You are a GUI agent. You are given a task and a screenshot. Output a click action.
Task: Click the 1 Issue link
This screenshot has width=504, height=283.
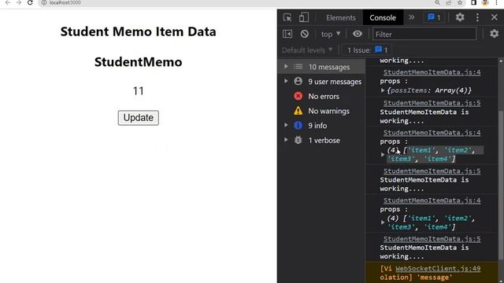367,50
